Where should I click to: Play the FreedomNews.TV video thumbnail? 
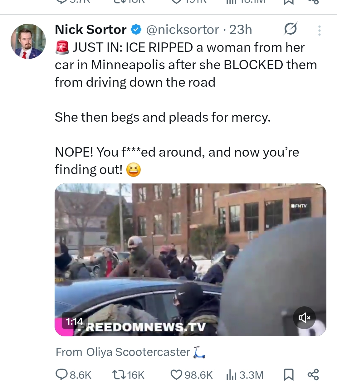190,260
